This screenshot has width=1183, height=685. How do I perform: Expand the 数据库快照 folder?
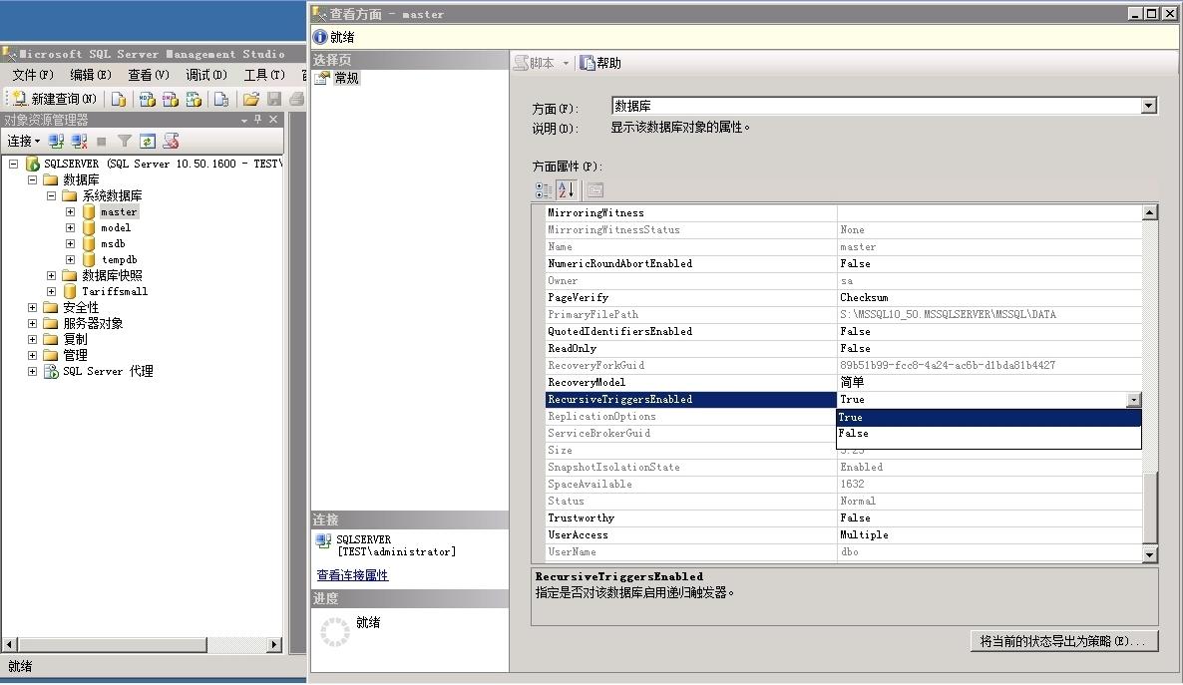pos(51,275)
